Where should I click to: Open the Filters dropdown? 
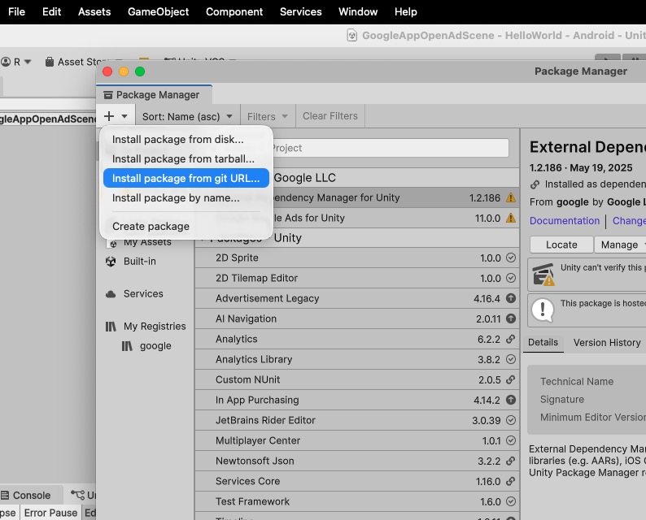tap(267, 116)
